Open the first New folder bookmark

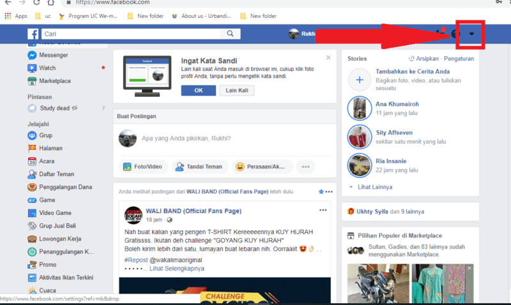point(146,16)
